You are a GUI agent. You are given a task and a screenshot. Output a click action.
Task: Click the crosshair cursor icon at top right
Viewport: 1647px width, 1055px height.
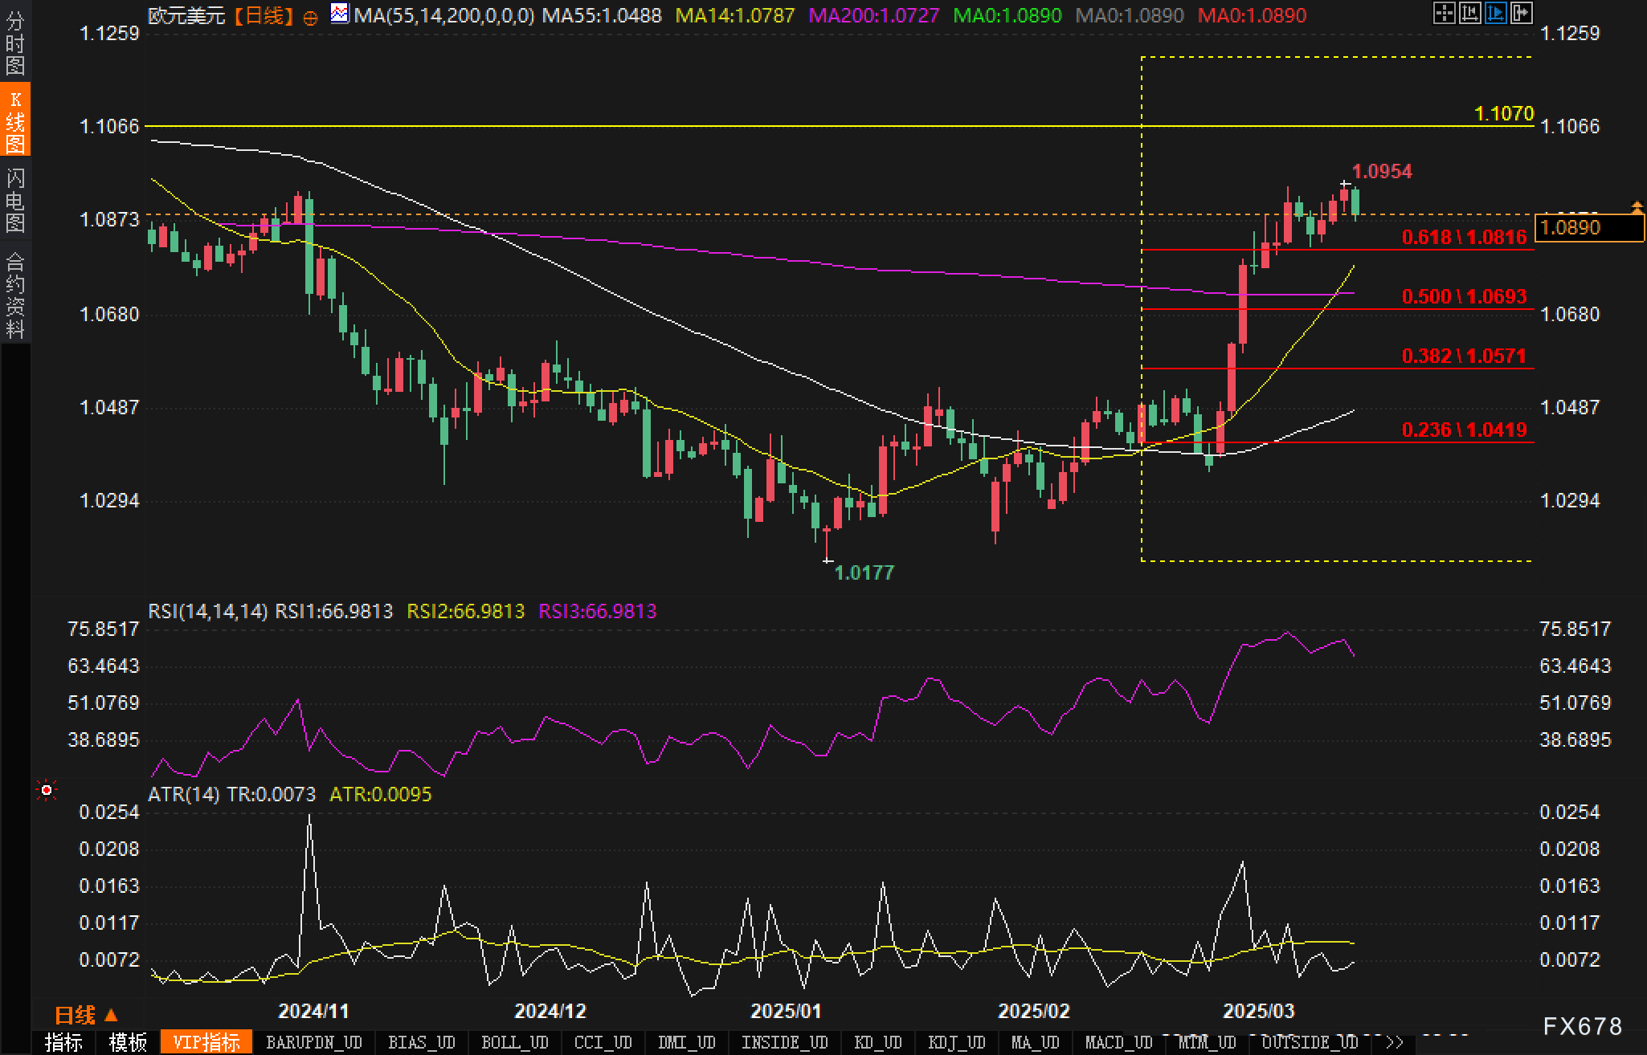[1444, 13]
